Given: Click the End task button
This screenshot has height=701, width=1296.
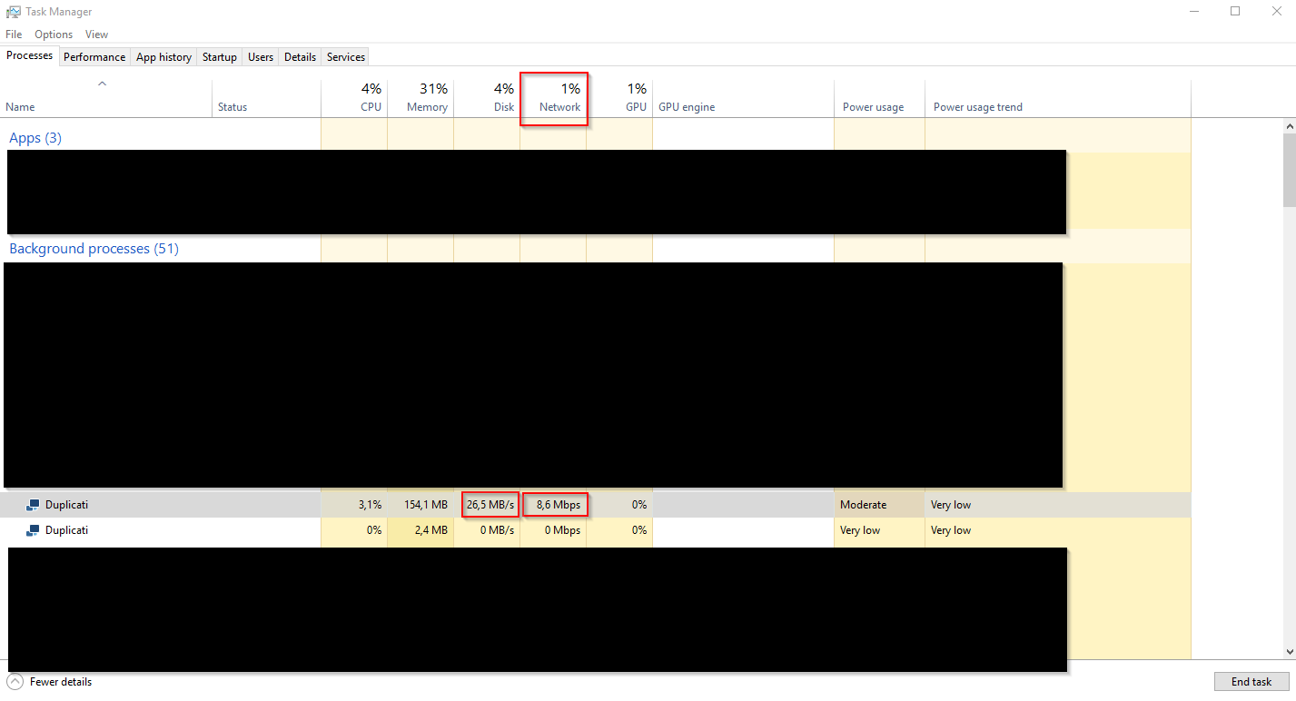Looking at the screenshot, I should coord(1251,681).
